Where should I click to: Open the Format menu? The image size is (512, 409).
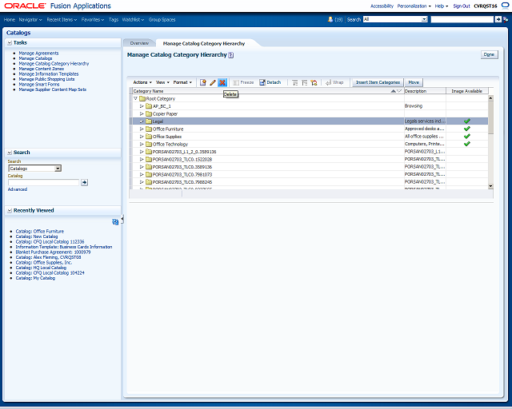click(182, 82)
